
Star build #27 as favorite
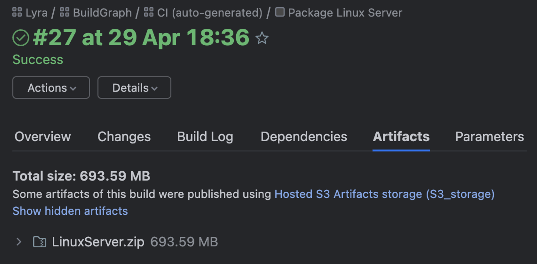(x=262, y=38)
